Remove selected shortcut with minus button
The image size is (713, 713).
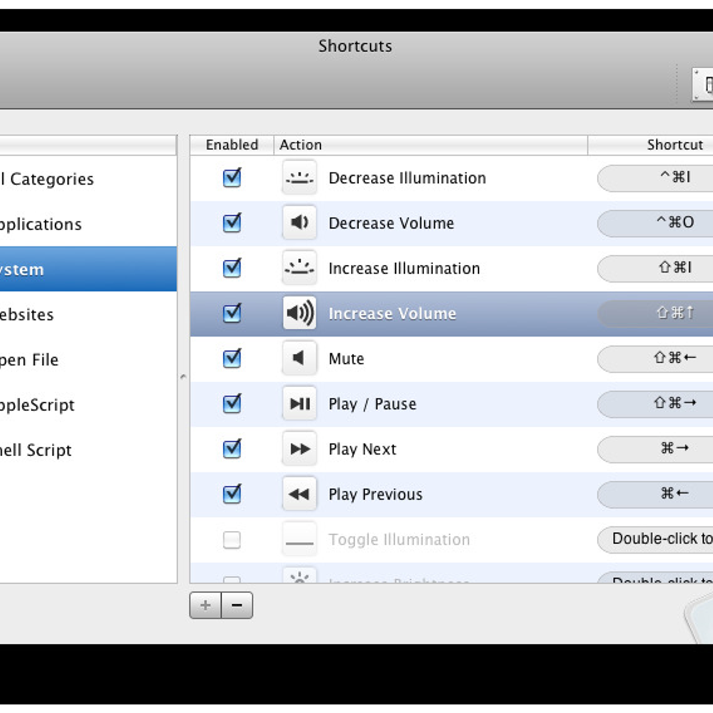click(237, 605)
